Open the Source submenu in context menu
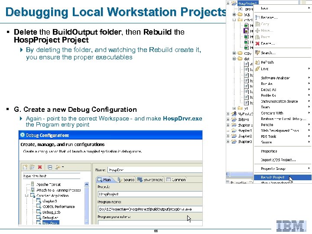Image resolution: width=312 pixels, height=234 pixels. pyautogui.click(x=283, y=142)
